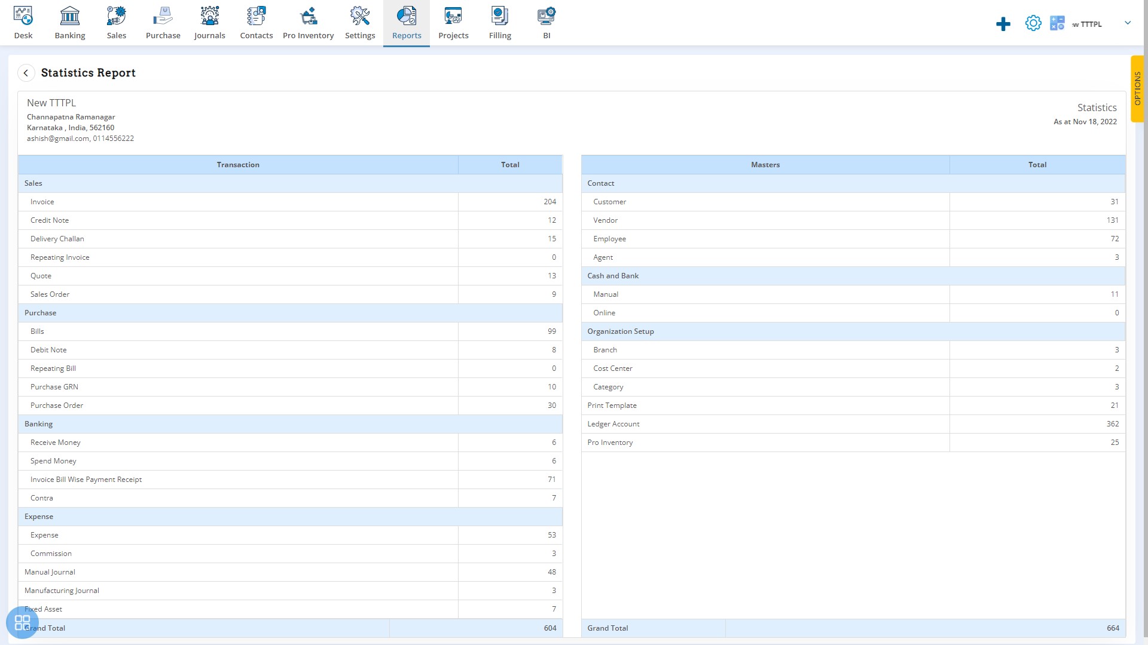Click the Banking menu label
Image resolution: width=1148 pixels, height=645 pixels.
coord(70,36)
